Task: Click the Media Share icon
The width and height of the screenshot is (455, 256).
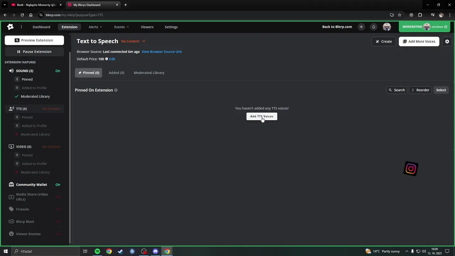Action: 11,197
